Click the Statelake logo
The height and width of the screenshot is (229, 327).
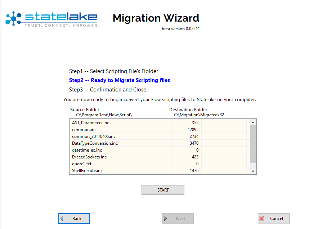coord(52,19)
